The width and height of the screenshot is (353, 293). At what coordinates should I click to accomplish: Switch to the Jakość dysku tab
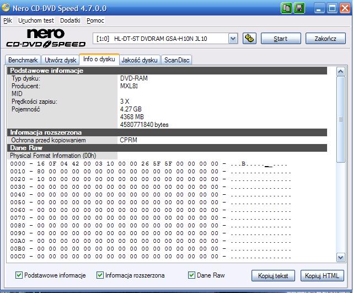[140, 60]
